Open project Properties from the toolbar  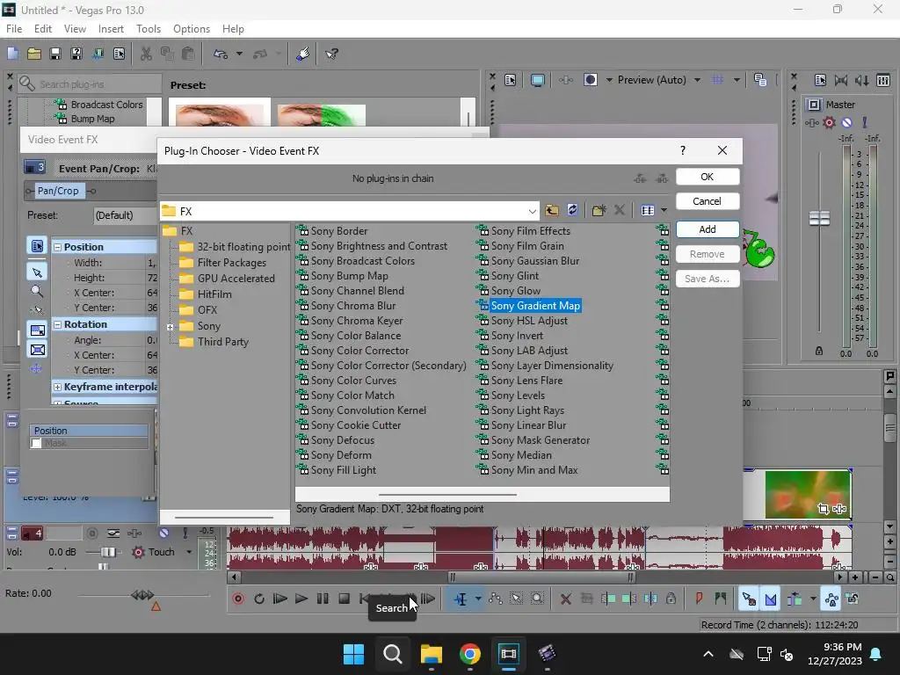119,54
